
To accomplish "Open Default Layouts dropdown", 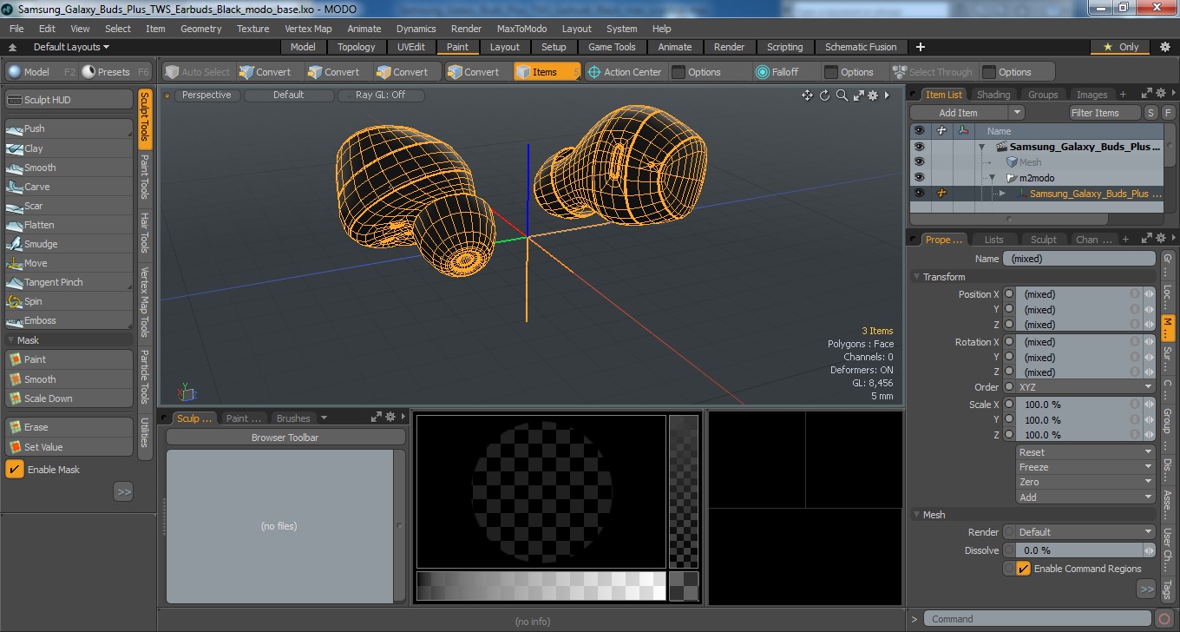I will pyautogui.click(x=71, y=47).
